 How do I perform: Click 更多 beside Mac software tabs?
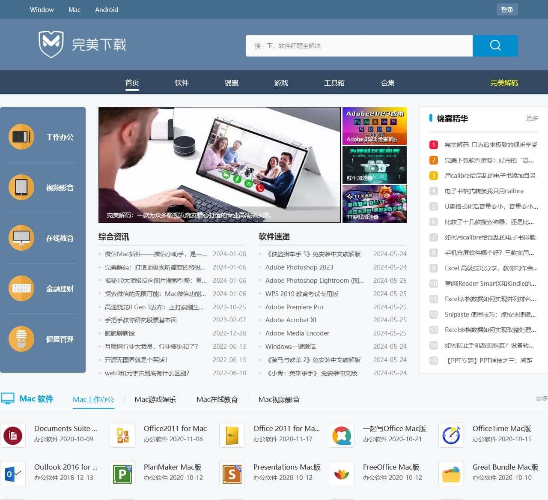pyautogui.click(x=542, y=398)
